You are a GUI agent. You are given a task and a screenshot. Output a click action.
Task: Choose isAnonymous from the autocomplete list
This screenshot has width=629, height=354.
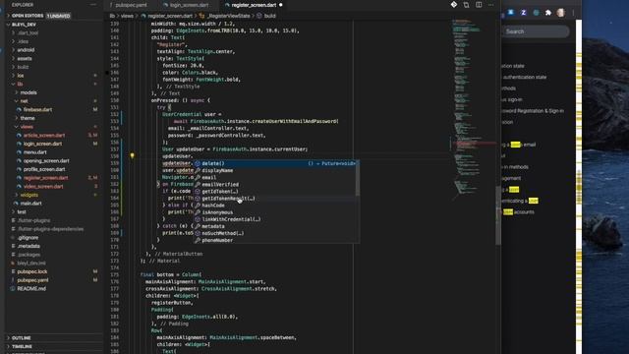pyautogui.click(x=275, y=212)
